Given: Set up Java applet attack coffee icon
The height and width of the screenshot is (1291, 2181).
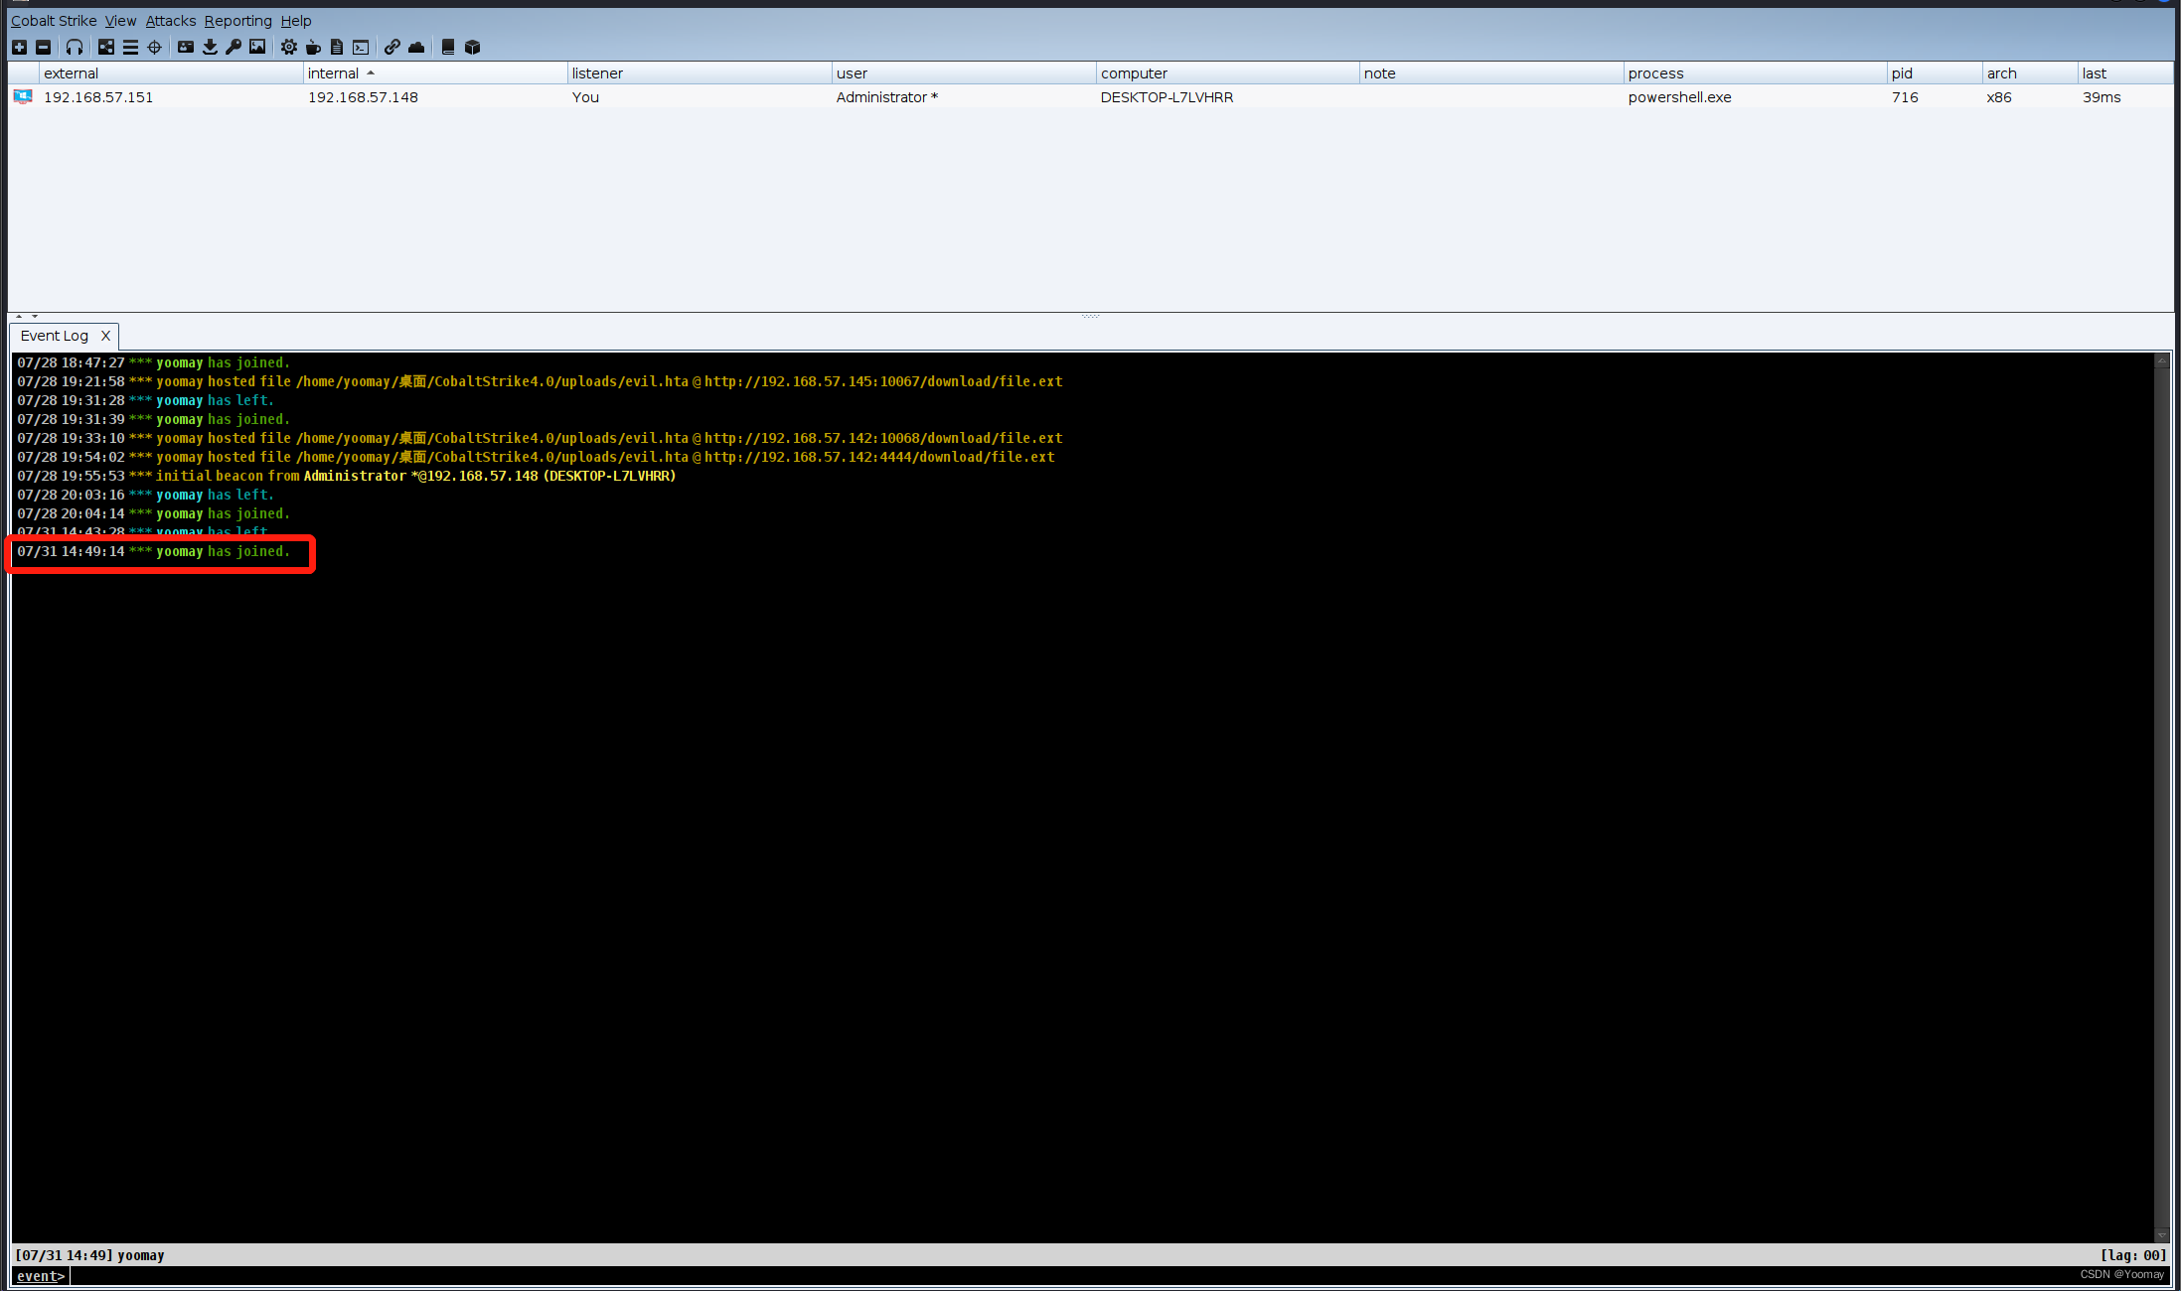Looking at the screenshot, I should (313, 47).
